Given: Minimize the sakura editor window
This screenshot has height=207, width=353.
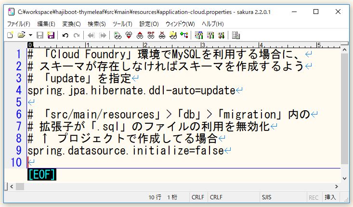Looking at the screenshot, I should [294, 12].
